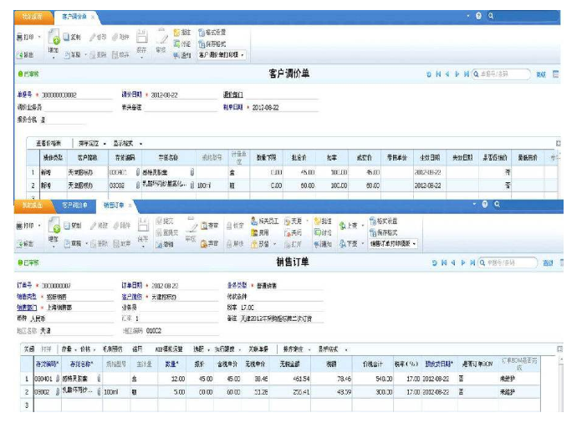Expand 存量 (Stock) dropdown above the 销售订单 grid
The height and width of the screenshot is (423, 587).
point(76,349)
